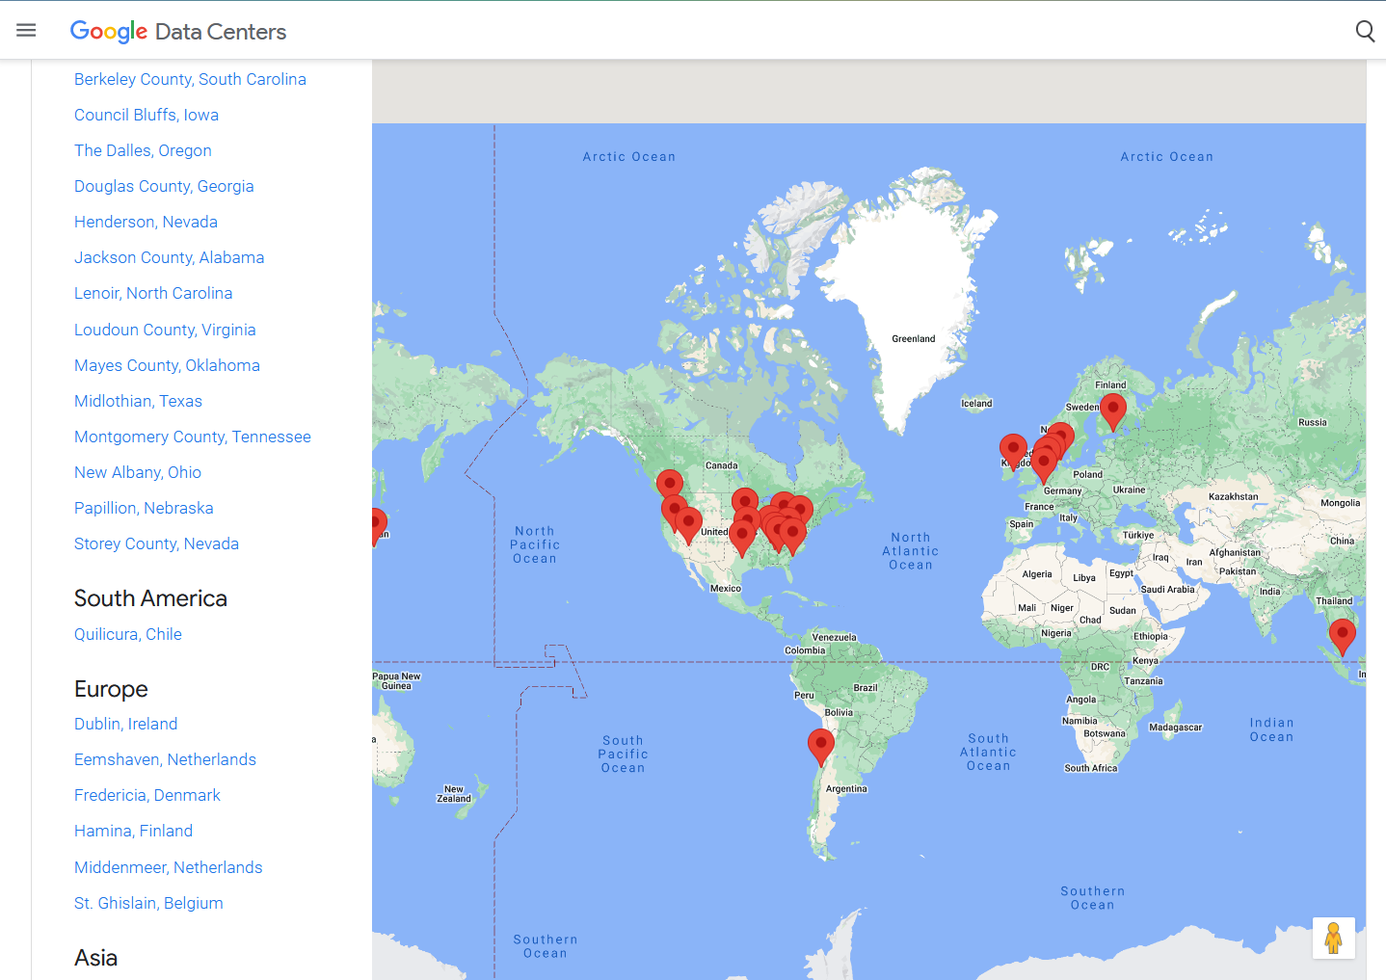Click the map pin near Singapore
This screenshot has width=1386, height=980.
click(x=1342, y=634)
